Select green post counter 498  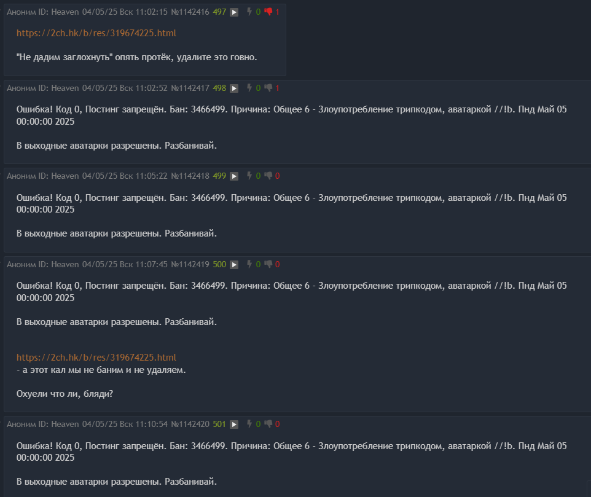pos(219,88)
